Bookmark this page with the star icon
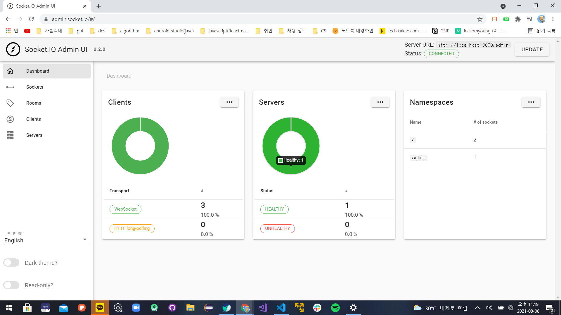Viewport: 561px width, 315px height. click(480, 19)
